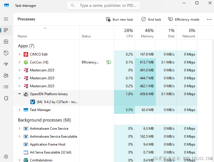The width and height of the screenshot is (214, 162).
Task: Open App history in the sidebar
Action: (6, 53)
